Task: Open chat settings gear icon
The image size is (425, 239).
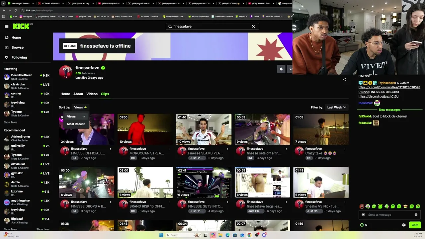Action: click(x=404, y=225)
